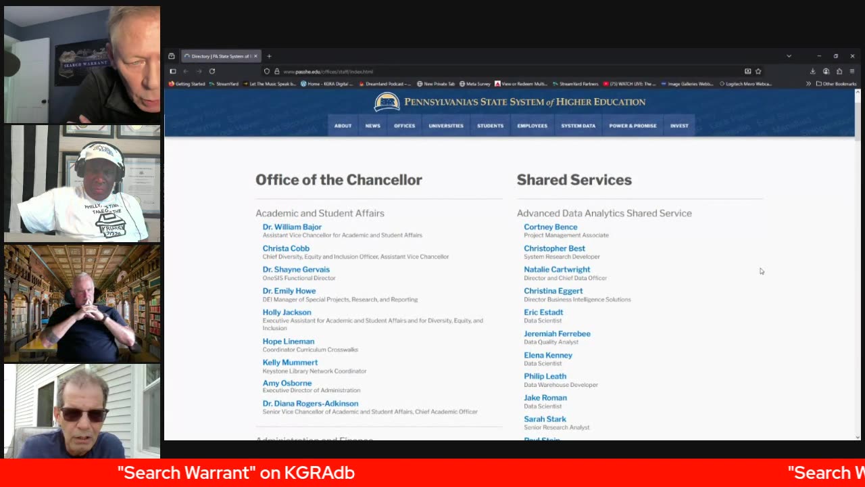This screenshot has width=865, height=487.
Task: Open Hope Lineman's profile link
Action: (289, 342)
